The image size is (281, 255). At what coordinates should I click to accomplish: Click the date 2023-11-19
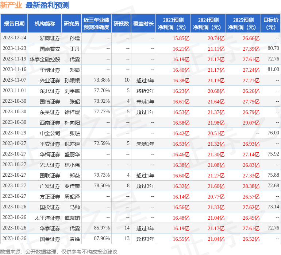pyautogui.click(x=14, y=59)
